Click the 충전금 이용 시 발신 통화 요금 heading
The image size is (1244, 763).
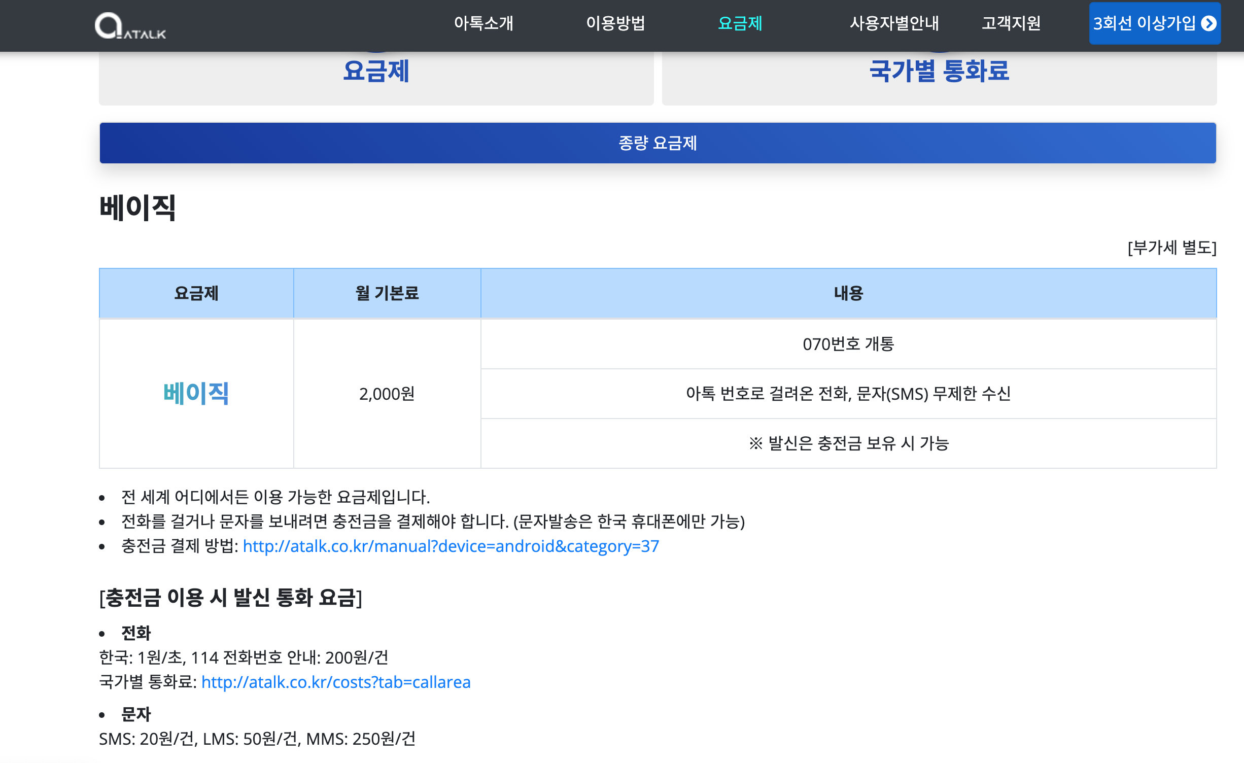point(231,598)
